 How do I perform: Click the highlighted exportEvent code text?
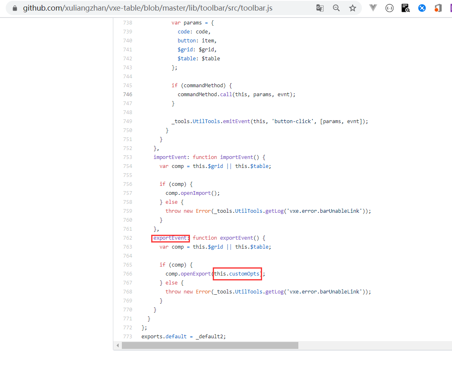coord(170,238)
